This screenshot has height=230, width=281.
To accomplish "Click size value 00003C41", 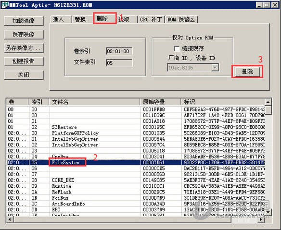I will point(153,157).
